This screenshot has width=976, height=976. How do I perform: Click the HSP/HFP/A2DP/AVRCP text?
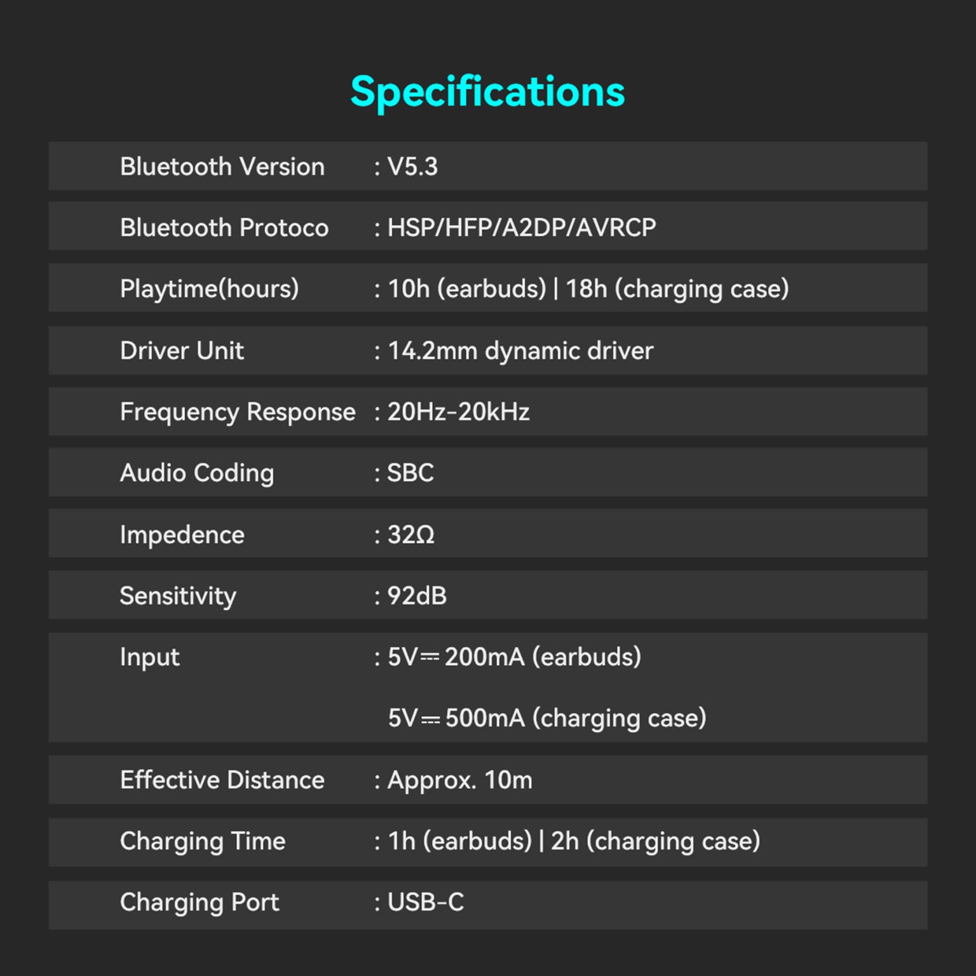521,227
